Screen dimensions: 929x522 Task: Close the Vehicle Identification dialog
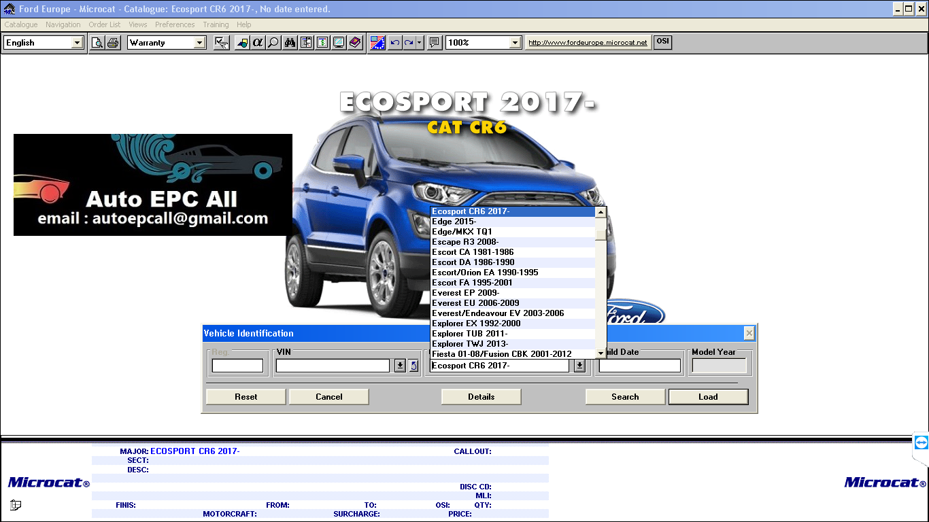coord(749,333)
